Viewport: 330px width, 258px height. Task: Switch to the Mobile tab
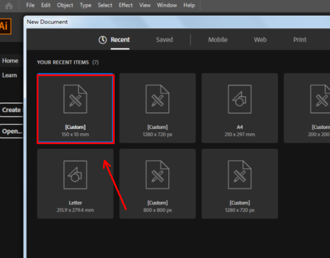[218, 40]
